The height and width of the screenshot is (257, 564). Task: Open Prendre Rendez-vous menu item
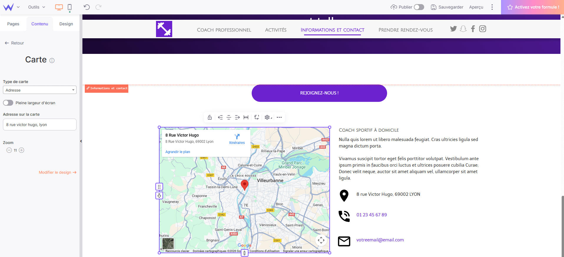(406, 30)
